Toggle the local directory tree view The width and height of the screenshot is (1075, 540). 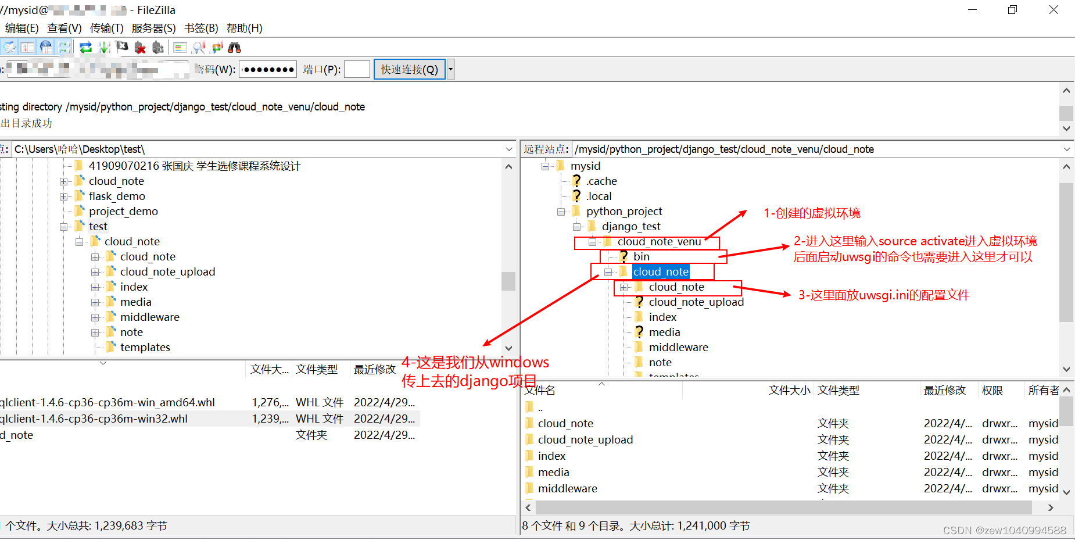(x=46, y=47)
